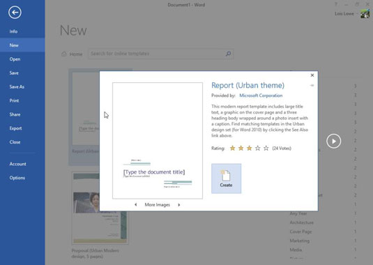373x265 pixels.
Task: Create document from Report template
Action: point(226,179)
